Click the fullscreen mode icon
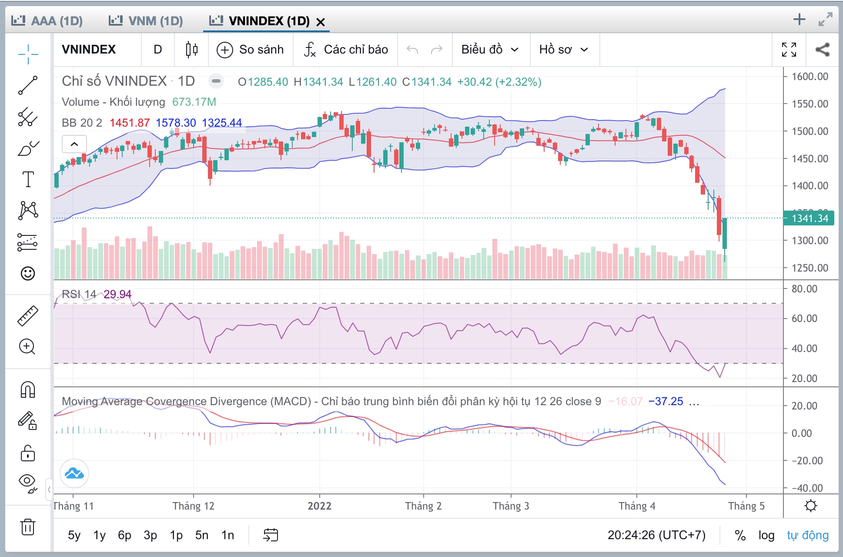Image resolution: width=843 pixels, height=557 pixels. [789, 50]
